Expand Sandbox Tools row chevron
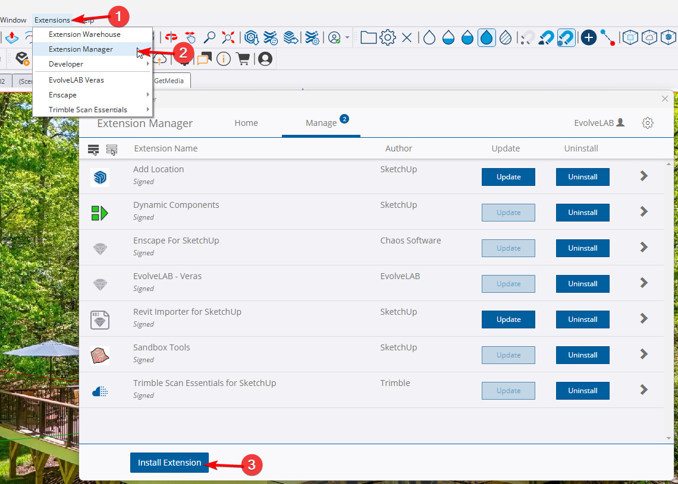 (x=644, y=354)
